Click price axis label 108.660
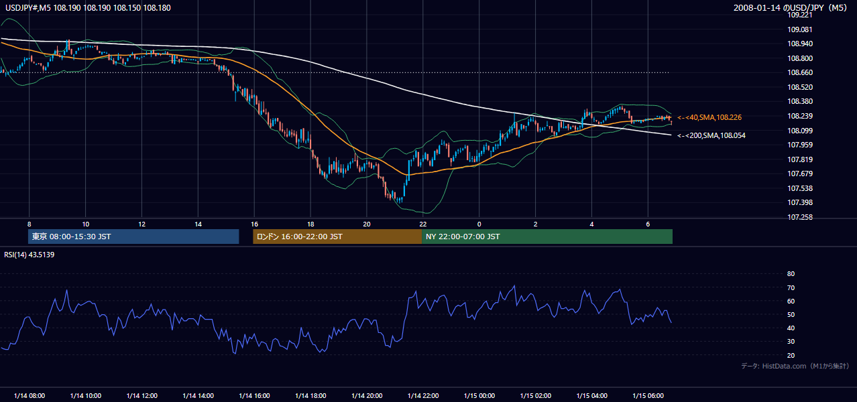Viewport: 857px width, 402px height. point(800,72)
